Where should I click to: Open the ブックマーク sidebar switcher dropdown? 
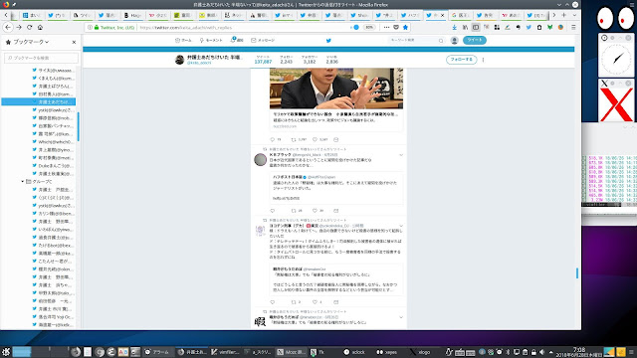click(x=31, y=42)
